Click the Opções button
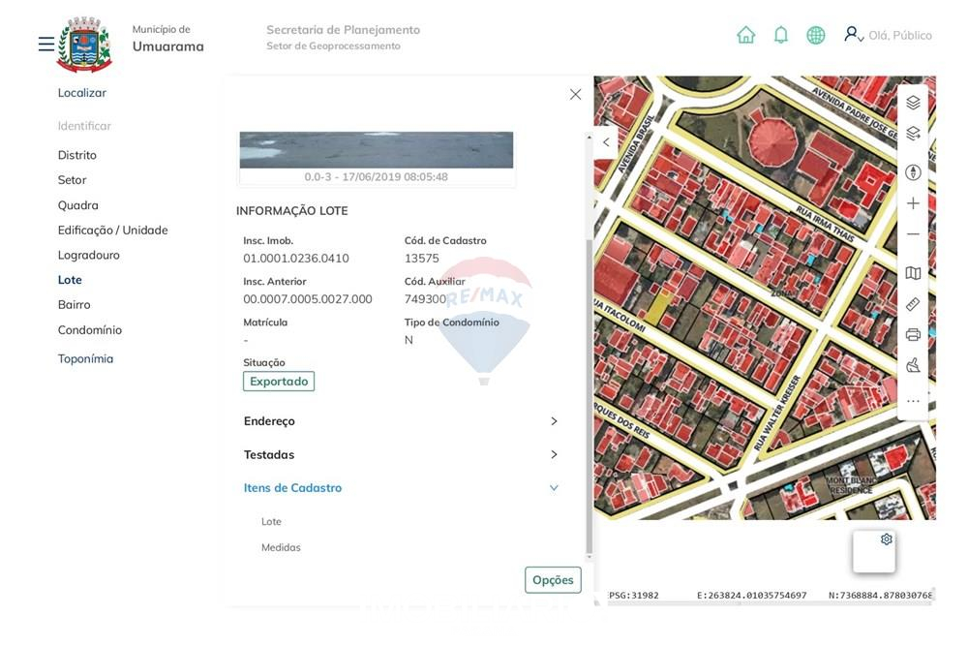 point(553,580)
